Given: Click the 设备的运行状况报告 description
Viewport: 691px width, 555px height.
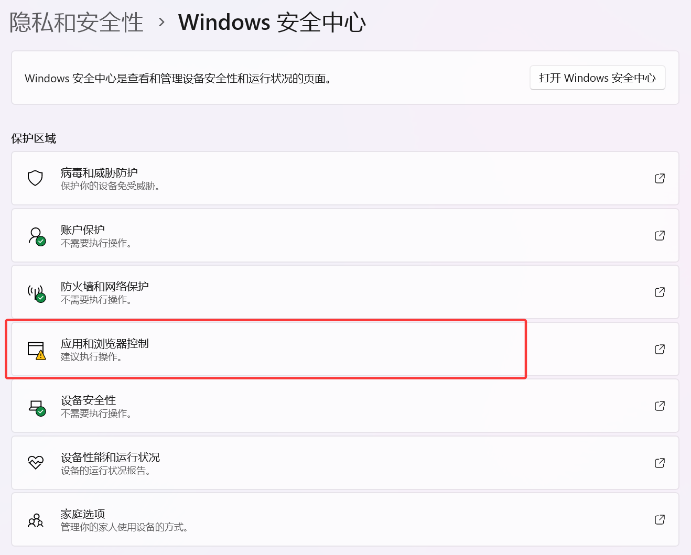Looking at the screenshot, I should [106, 471].
